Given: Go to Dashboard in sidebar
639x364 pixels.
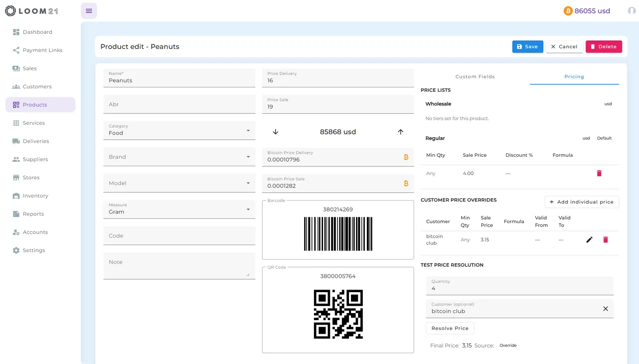Looking at the screenshot, I should click(40, 32).
